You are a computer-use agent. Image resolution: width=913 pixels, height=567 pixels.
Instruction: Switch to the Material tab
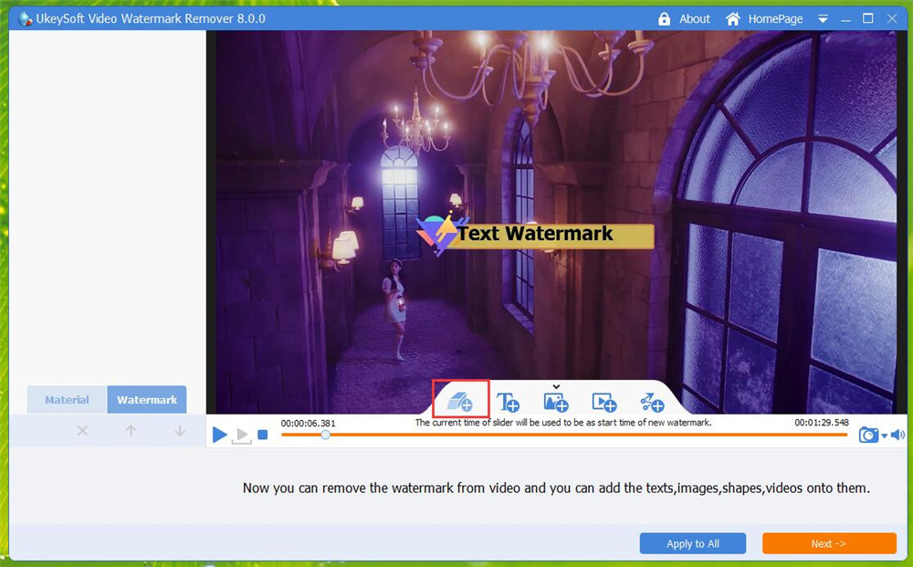[x=67, y=400]
